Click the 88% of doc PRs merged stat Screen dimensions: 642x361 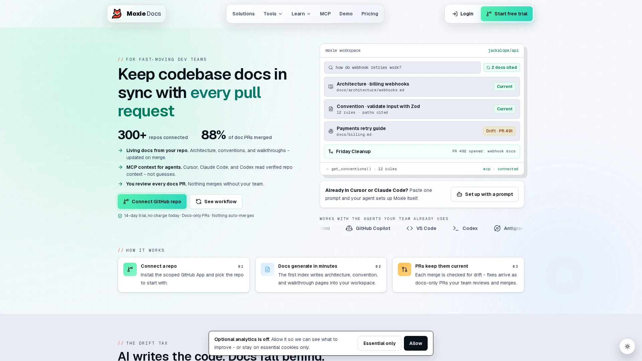pyautogui.click(x=236, y=135)
